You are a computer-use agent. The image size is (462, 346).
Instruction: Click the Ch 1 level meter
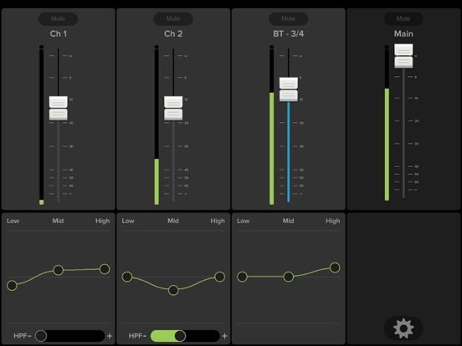(42, 125)
